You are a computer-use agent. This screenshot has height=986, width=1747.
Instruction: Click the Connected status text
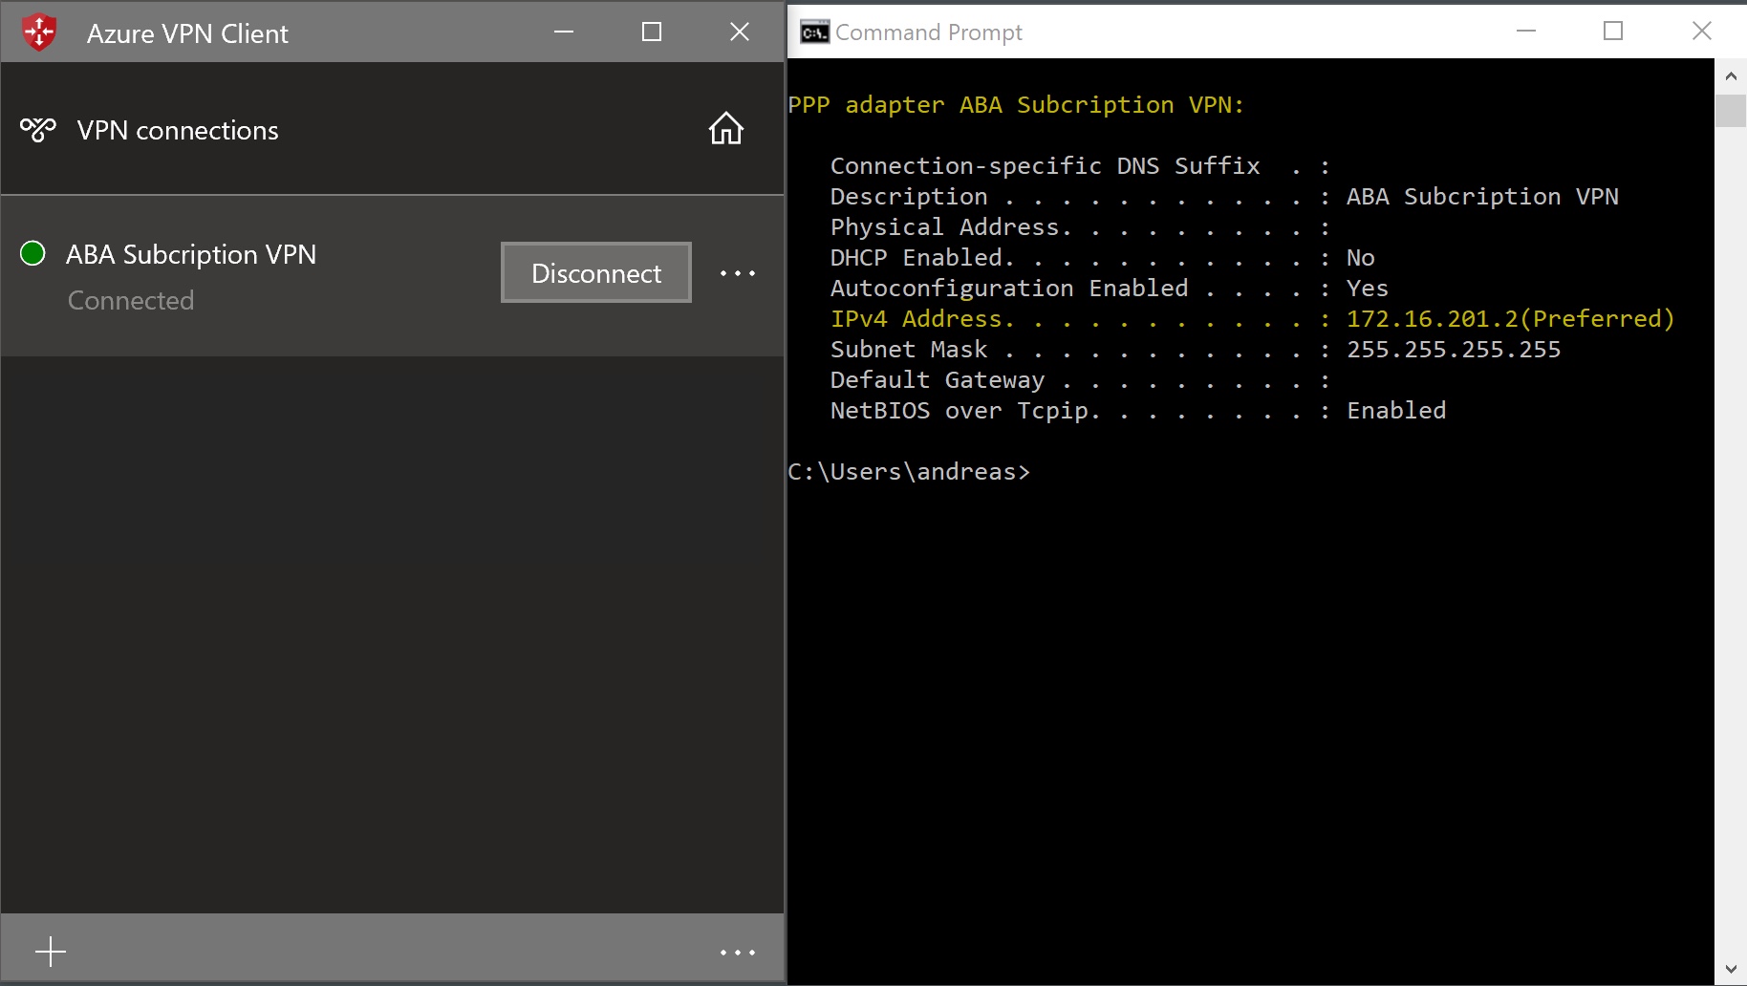click(x=130, y=299)
